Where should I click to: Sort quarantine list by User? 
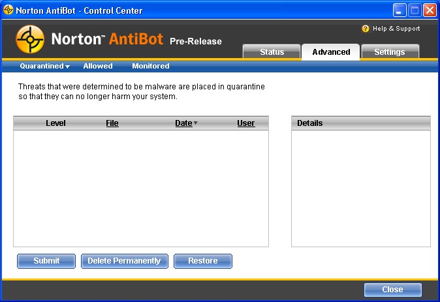[246, 123]
